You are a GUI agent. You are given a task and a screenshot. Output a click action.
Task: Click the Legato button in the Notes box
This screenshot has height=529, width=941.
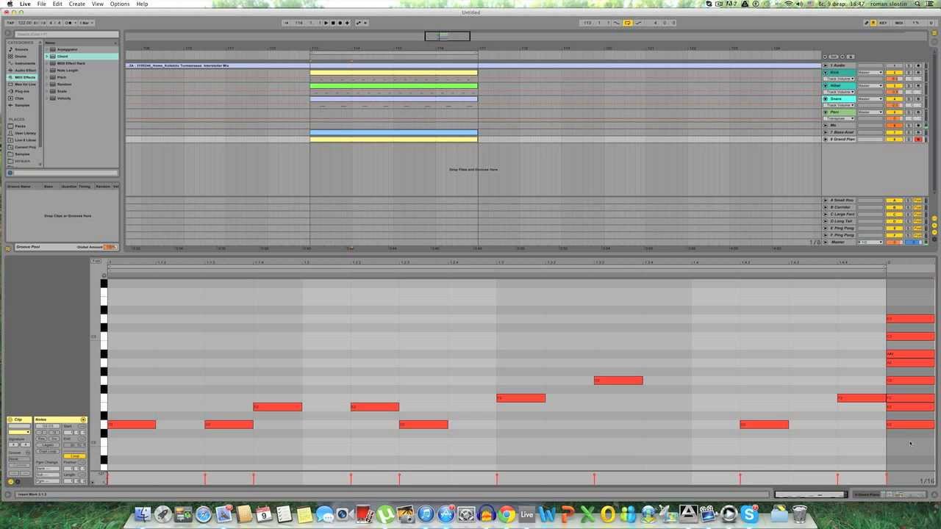(48, 445)
